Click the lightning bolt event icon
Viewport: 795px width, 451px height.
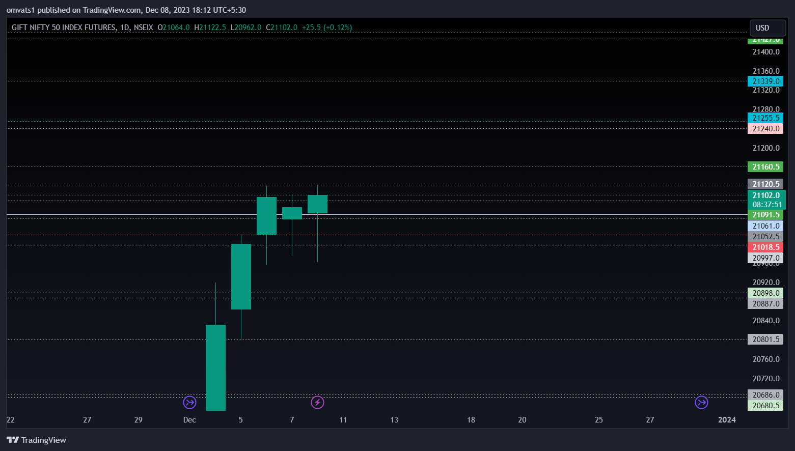click(317, 403)
